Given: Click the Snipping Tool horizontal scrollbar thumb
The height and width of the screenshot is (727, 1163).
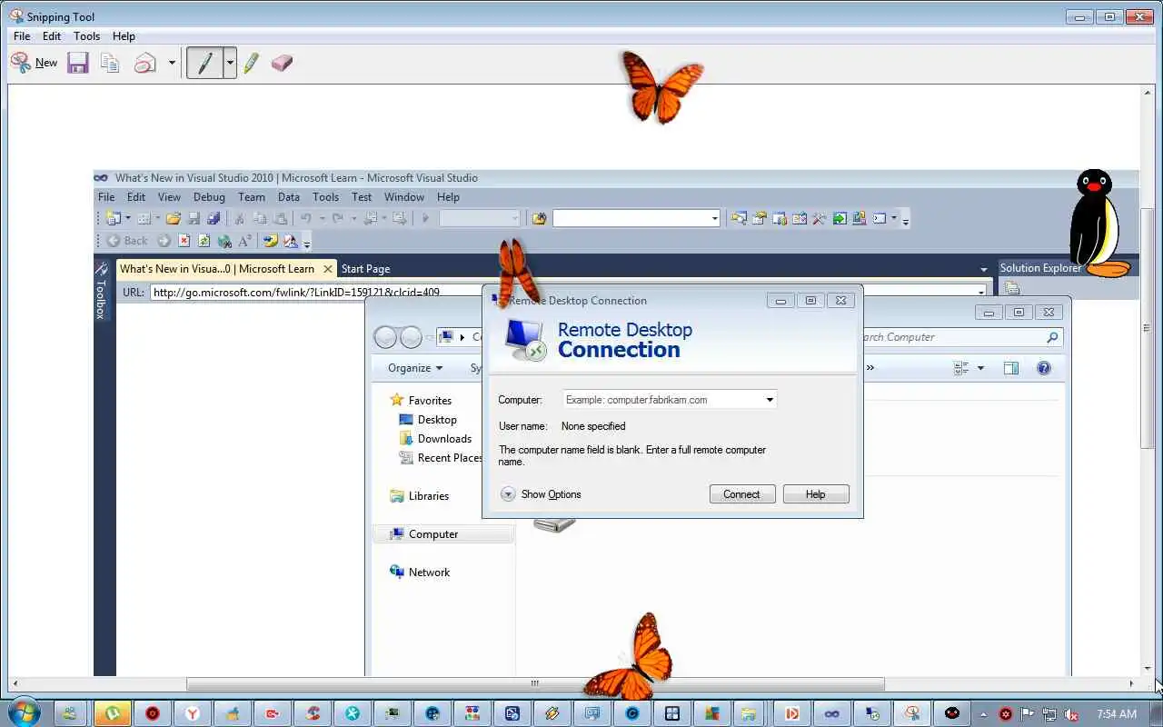Looking at the screenshot, I should click(535, 683).
